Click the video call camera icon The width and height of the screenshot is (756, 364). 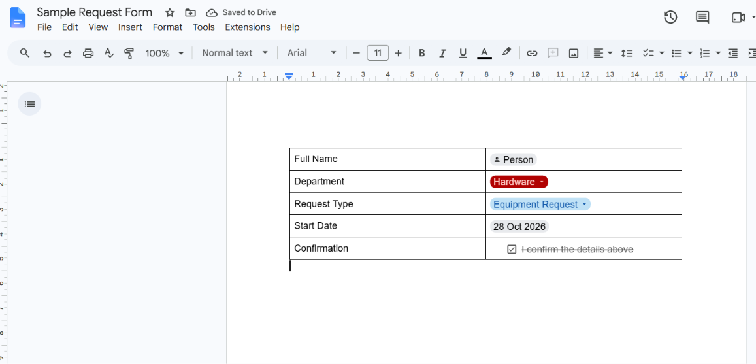(x=738, y=18)
